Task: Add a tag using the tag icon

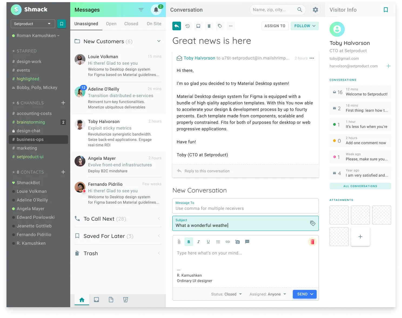Action: [x=220, y=26]
